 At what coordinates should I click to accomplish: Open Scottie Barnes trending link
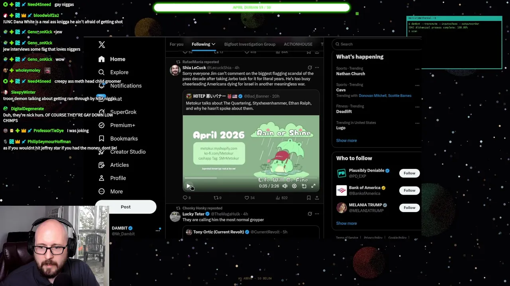[x=400, y=96]
